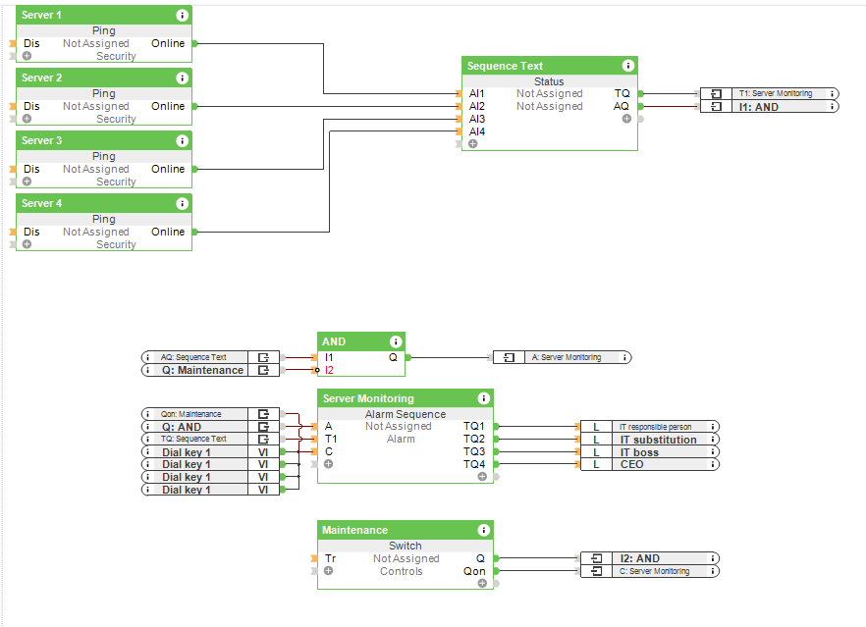Click the connector icon on the Q: AND reference
The height and width of the screenshot is (627, 866).
[x=262, y=426]
